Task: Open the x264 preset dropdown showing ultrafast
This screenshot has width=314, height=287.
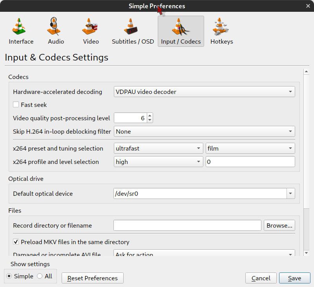Action: pos(159,148)
